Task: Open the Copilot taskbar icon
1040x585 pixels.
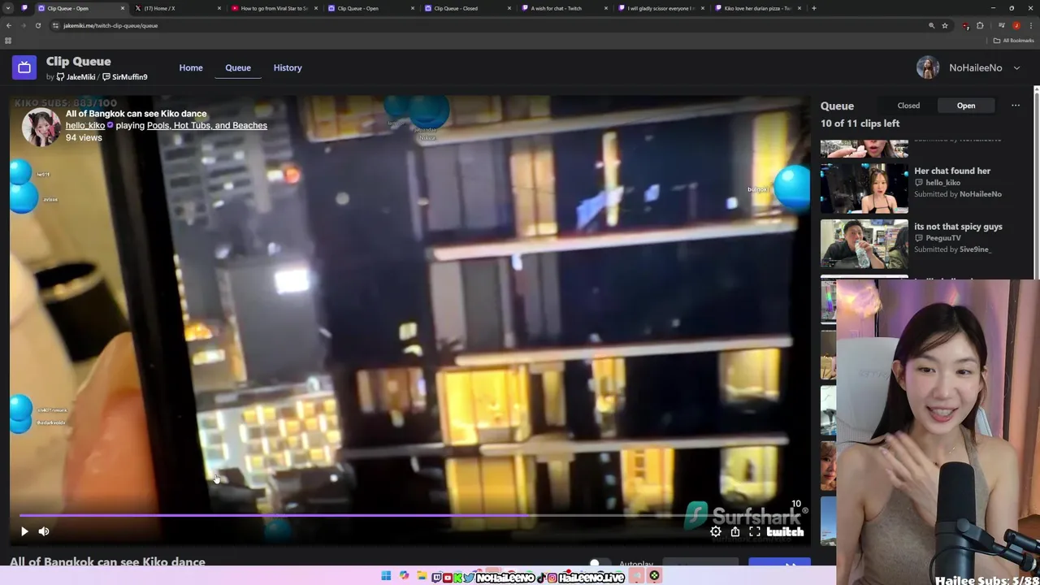Action: [404, 576]
